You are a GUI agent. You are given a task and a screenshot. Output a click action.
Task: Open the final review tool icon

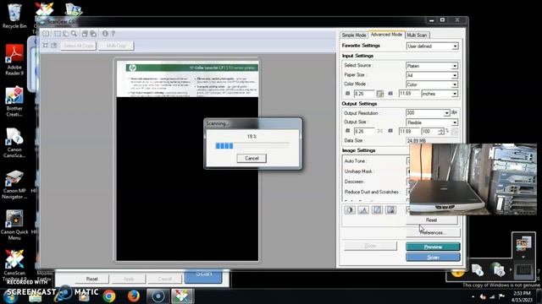pyautogui.click(x=390, y=210)
